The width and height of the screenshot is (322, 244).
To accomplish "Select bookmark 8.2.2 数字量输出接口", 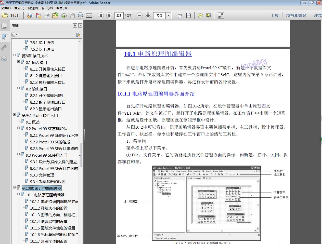I will click(48, 102).
